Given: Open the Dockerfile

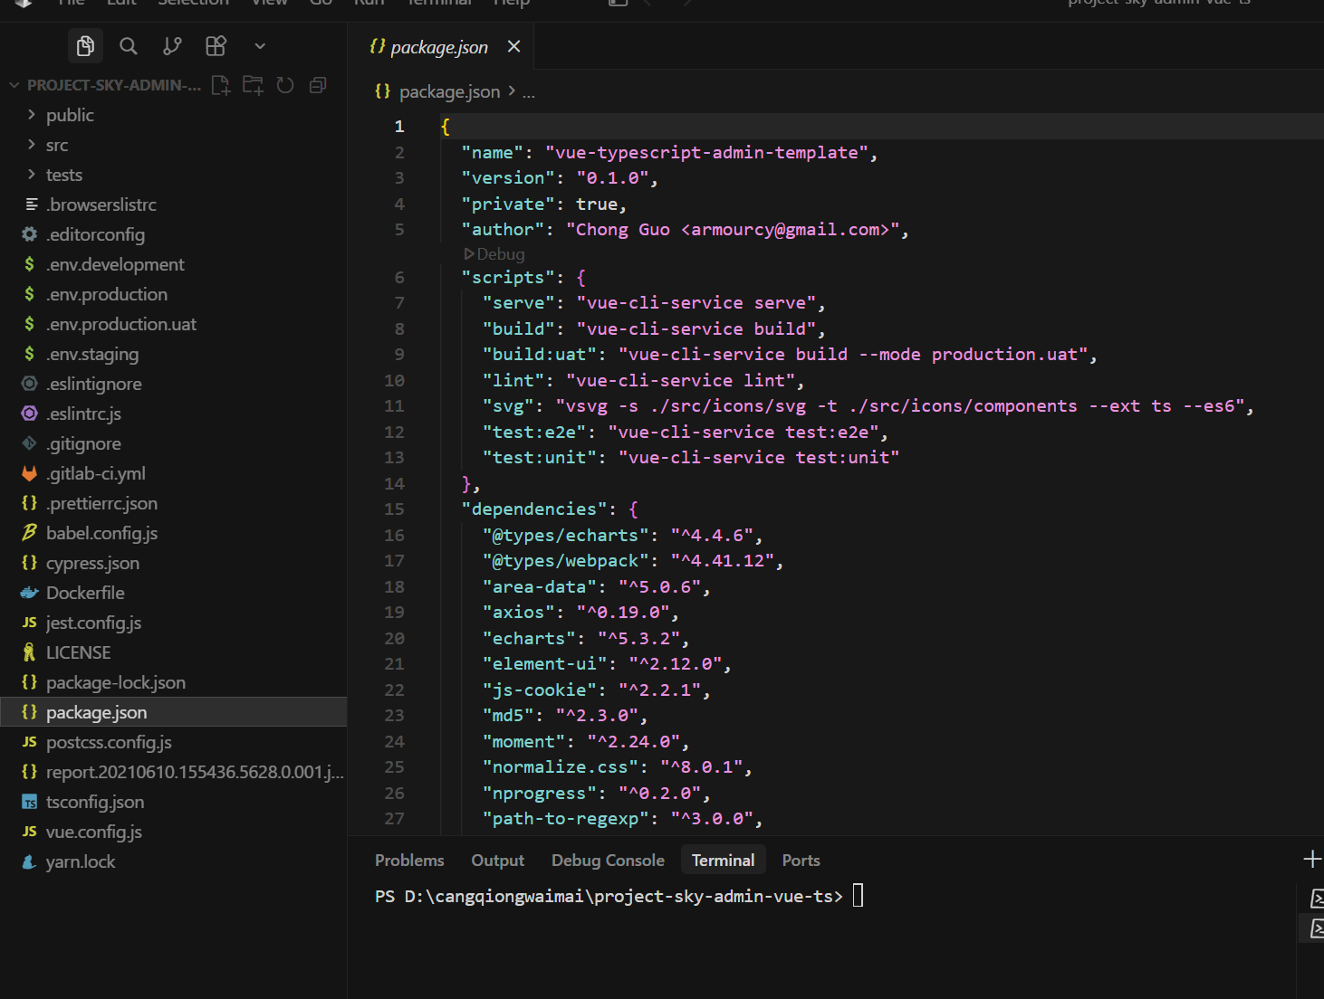Looking at the screenshot, I should pyautogui.click(x=173, y=593).
